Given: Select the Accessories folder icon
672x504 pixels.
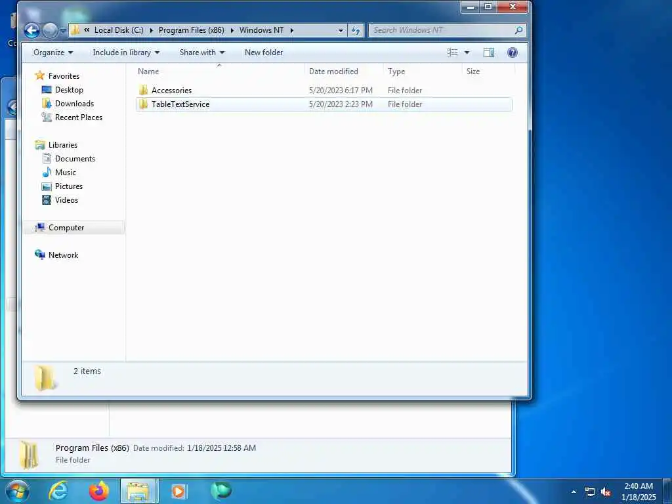Looking at the screenshot, I should pos(144,90).
